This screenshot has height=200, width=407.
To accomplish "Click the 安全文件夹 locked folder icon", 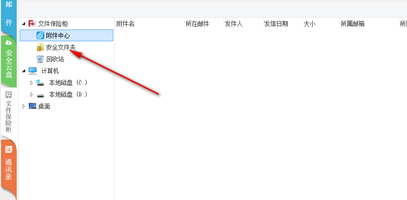I will click(40, 47).
